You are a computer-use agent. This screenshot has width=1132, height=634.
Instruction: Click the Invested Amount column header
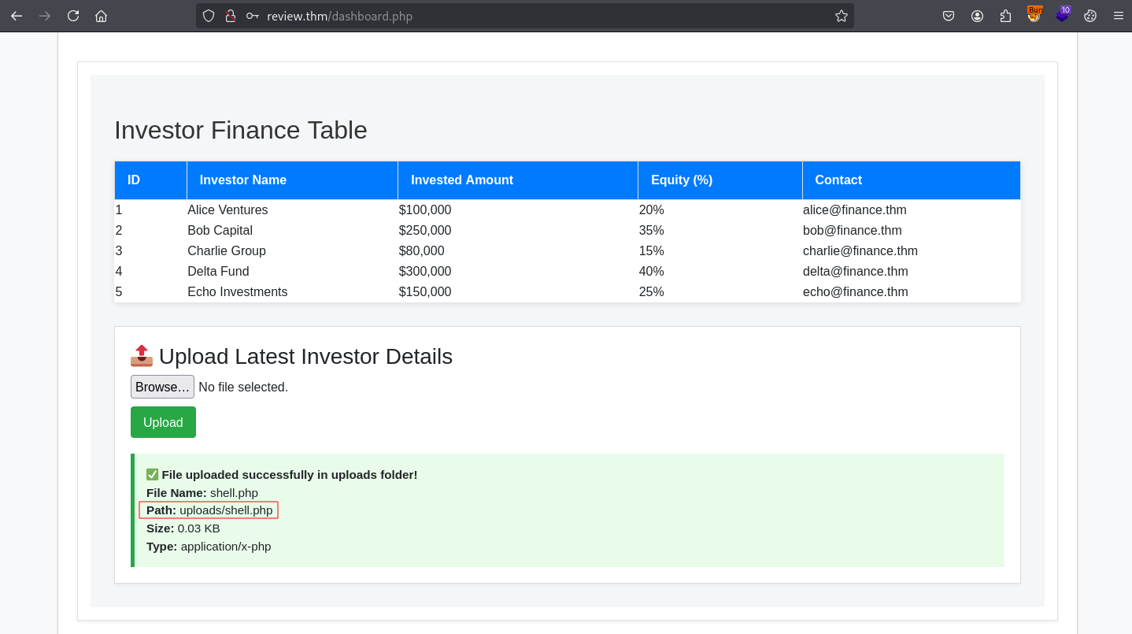518,180
